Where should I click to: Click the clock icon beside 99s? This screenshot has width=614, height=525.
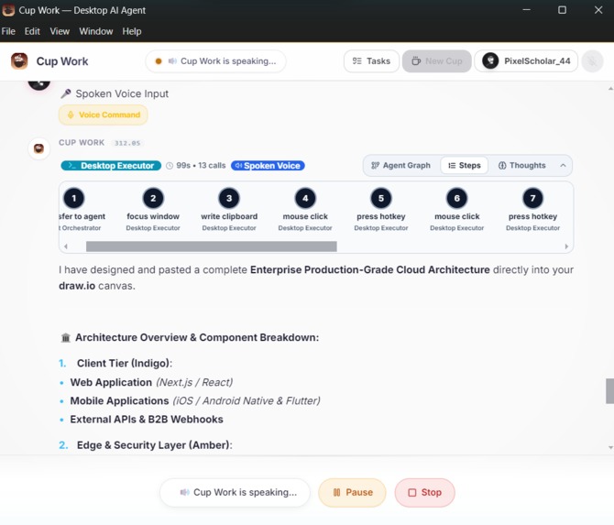click(x=170, y=166)
